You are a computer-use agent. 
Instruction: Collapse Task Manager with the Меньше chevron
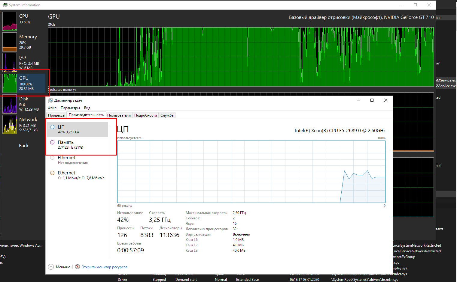pos(51,267)
